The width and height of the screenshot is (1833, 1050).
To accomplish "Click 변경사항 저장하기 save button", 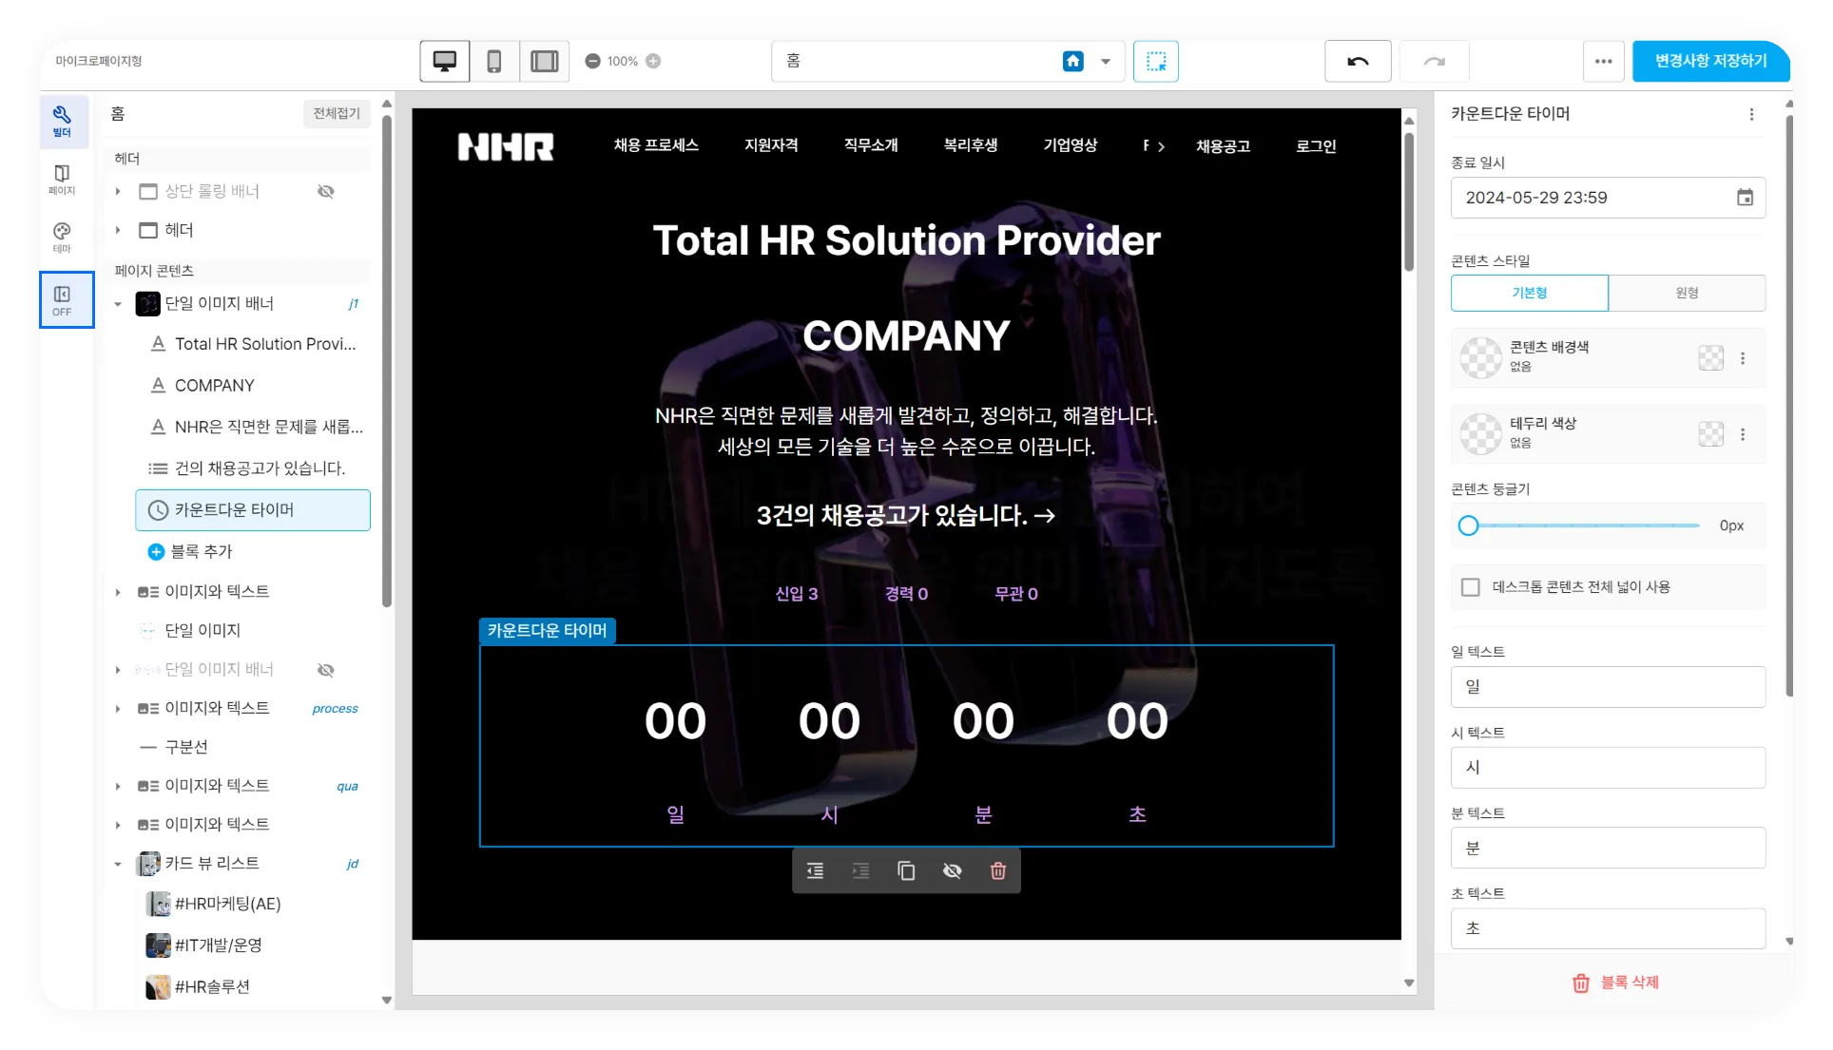I will point(1710,61).
